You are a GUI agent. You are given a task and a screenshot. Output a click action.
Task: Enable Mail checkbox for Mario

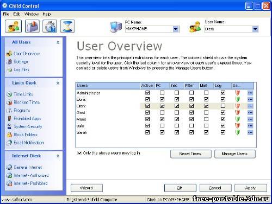coord(206,119)
